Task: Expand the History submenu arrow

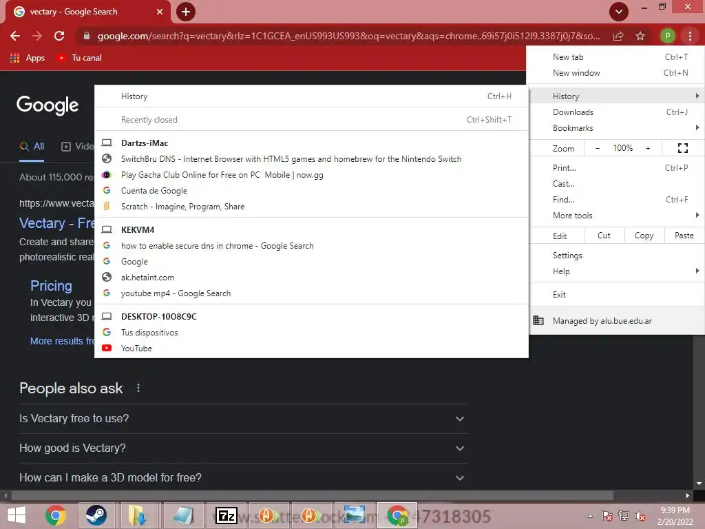Action: (697, 96)
